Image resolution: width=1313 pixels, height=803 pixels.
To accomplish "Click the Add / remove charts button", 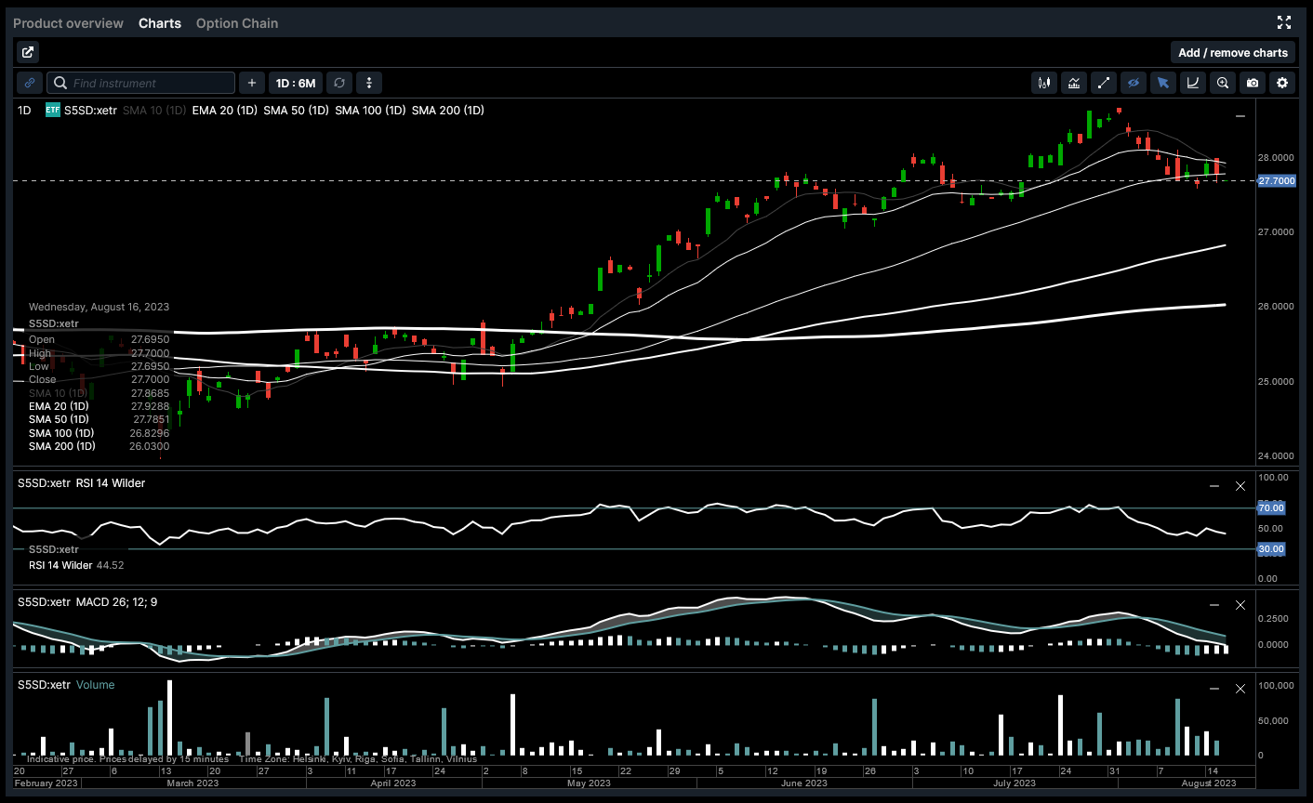I will [1233, 53].
